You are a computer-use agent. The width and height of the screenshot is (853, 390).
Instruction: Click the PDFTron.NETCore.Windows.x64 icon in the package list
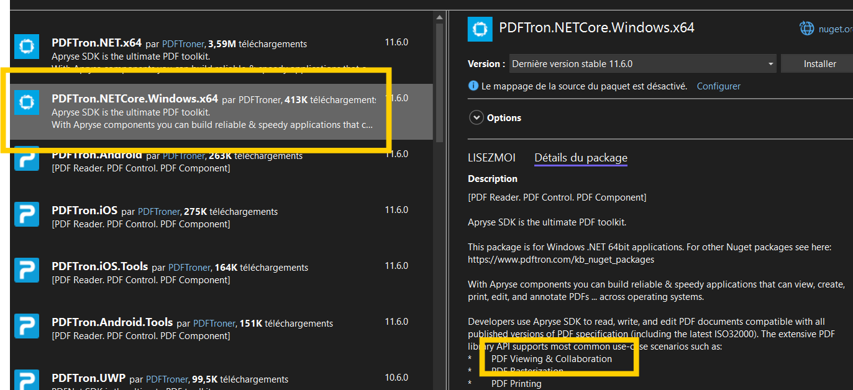click(x=27, y=102)
